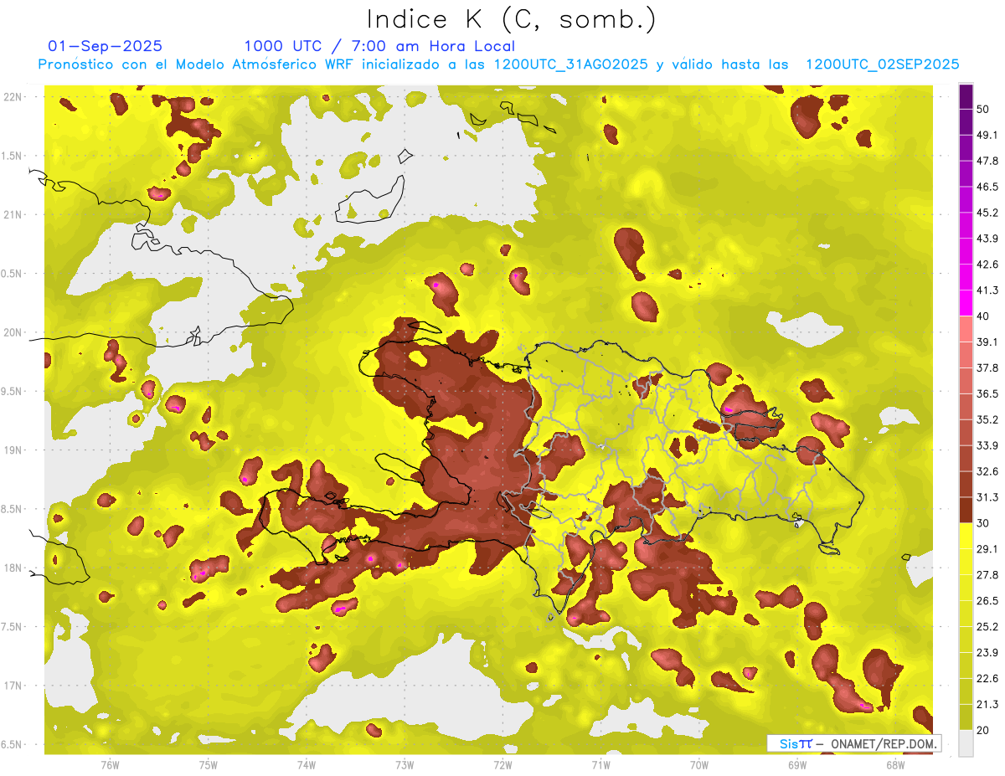Click salmon swatch between 40 and 39.1
This screenshot has width=1005, height=776.
pos(966,327)
